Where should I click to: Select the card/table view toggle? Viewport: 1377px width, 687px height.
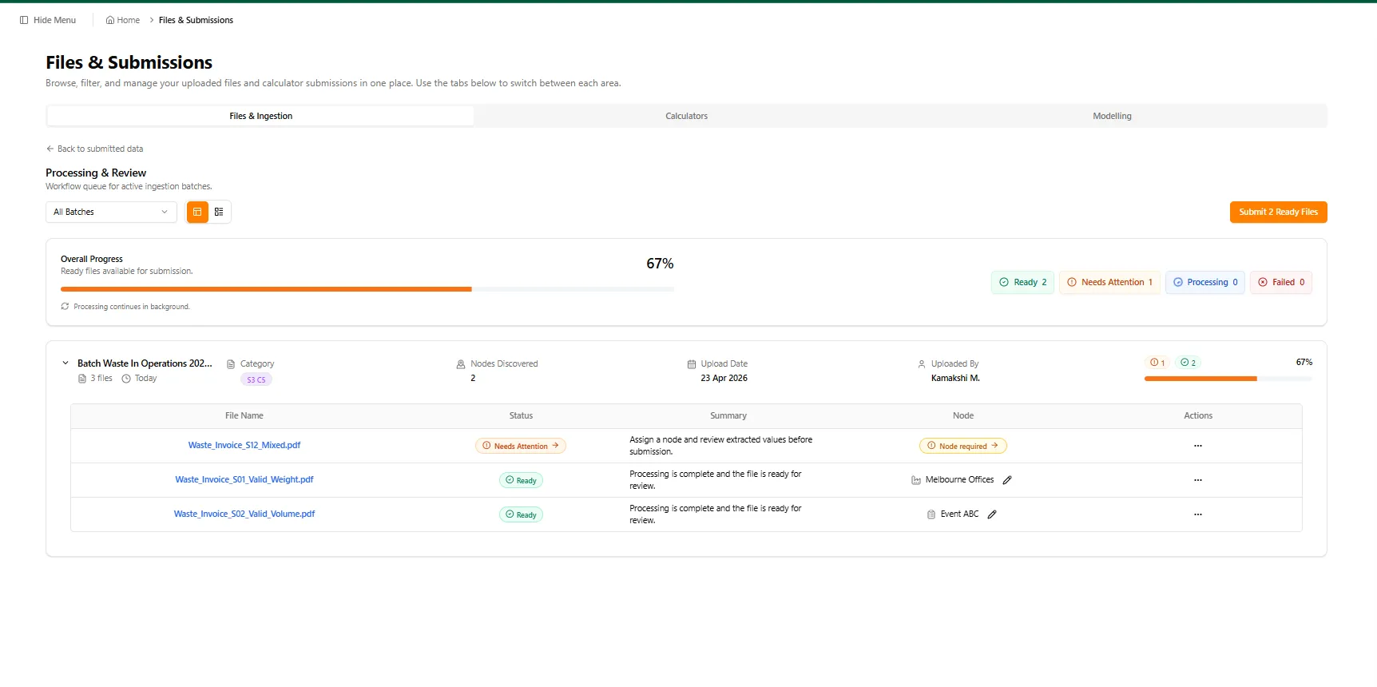pyautogui.click(x=197, y=212)
